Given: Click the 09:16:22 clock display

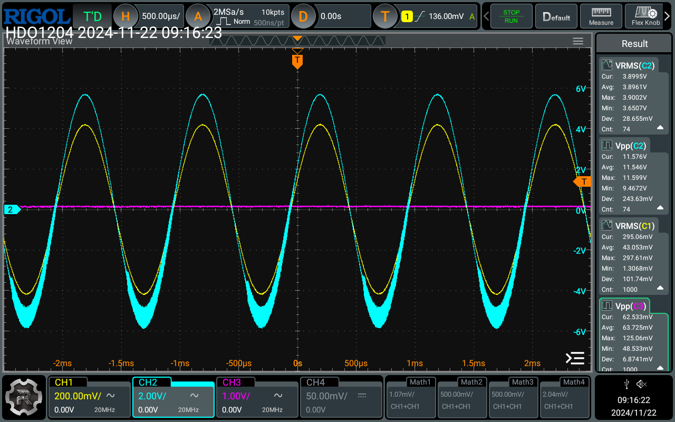Looking at the screenshot, I should coord(634,400).
